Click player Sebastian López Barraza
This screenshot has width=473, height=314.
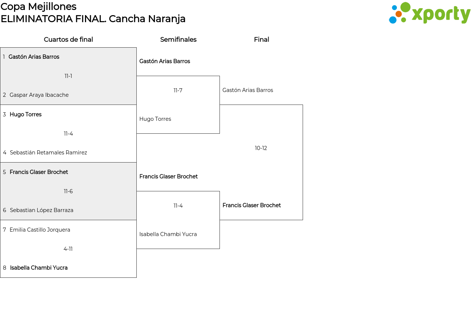[41, 210]
